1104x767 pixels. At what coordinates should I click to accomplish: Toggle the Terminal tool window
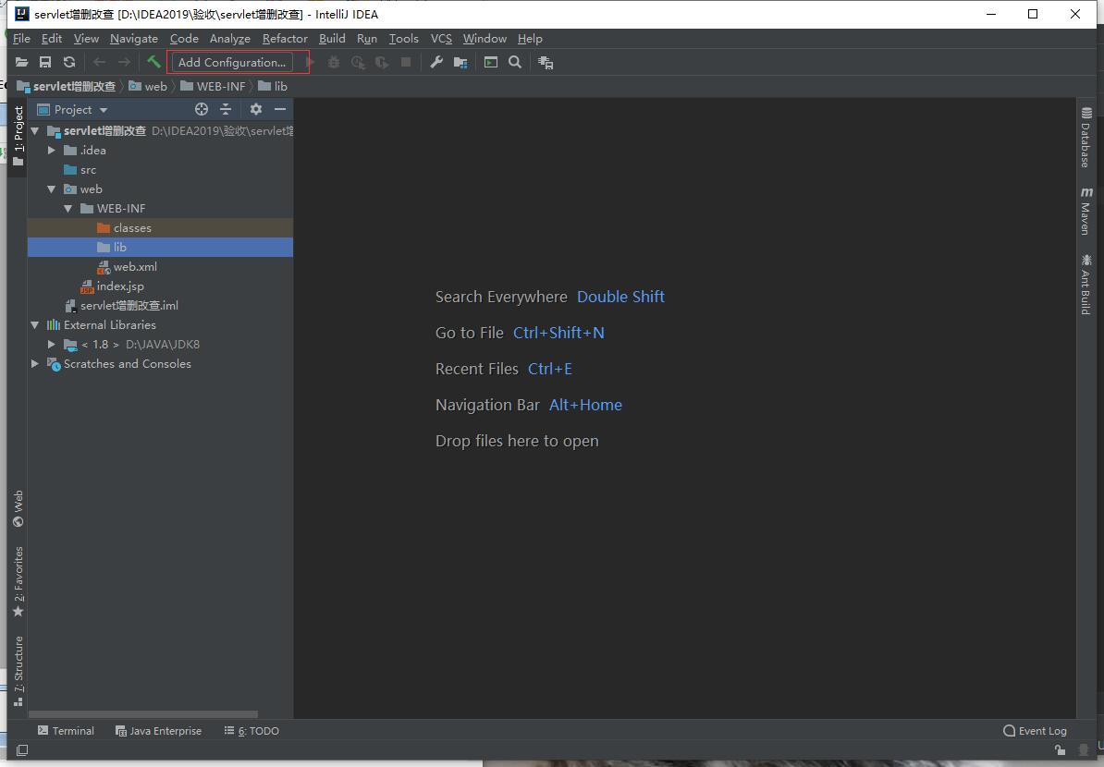pyautogui.click(x=66, y=731)
